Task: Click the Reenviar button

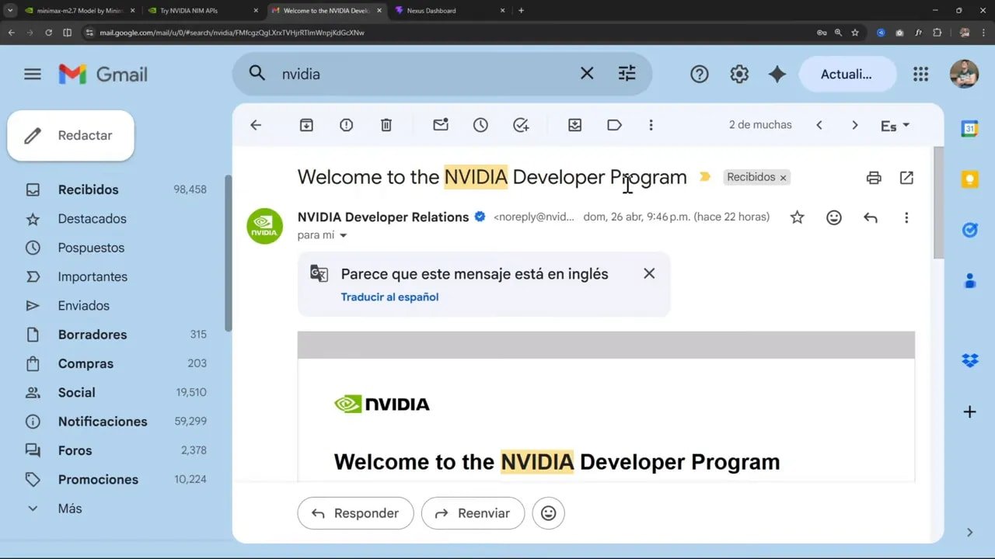Action: [x=473, y=513]
